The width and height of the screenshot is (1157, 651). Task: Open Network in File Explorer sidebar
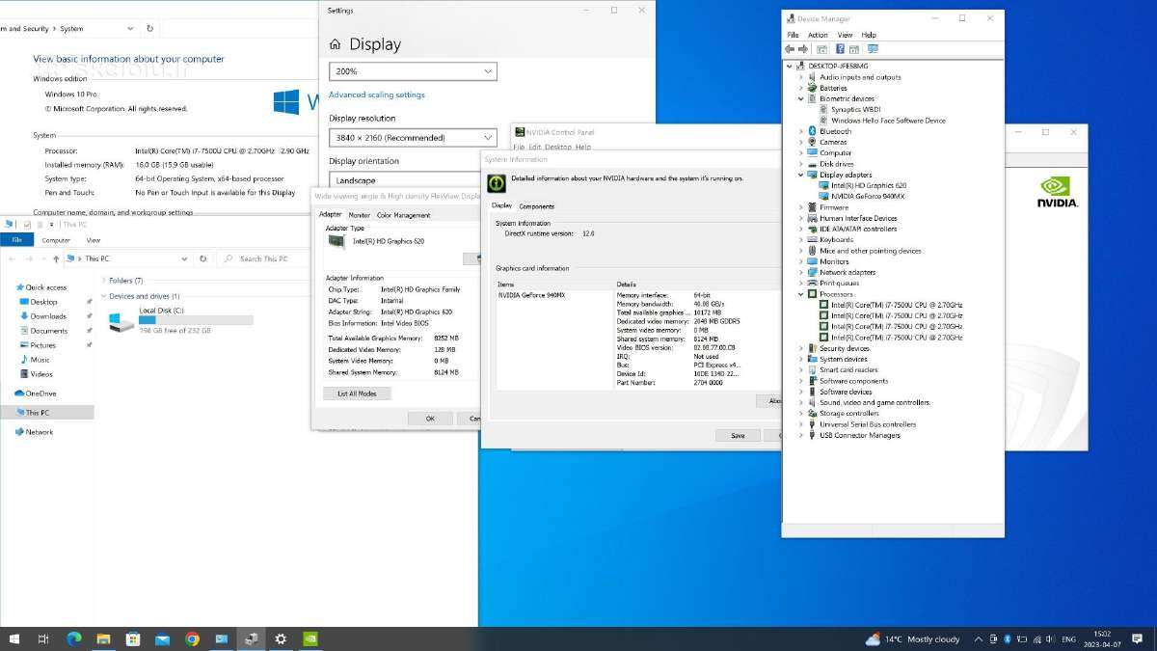pos(33,432)
